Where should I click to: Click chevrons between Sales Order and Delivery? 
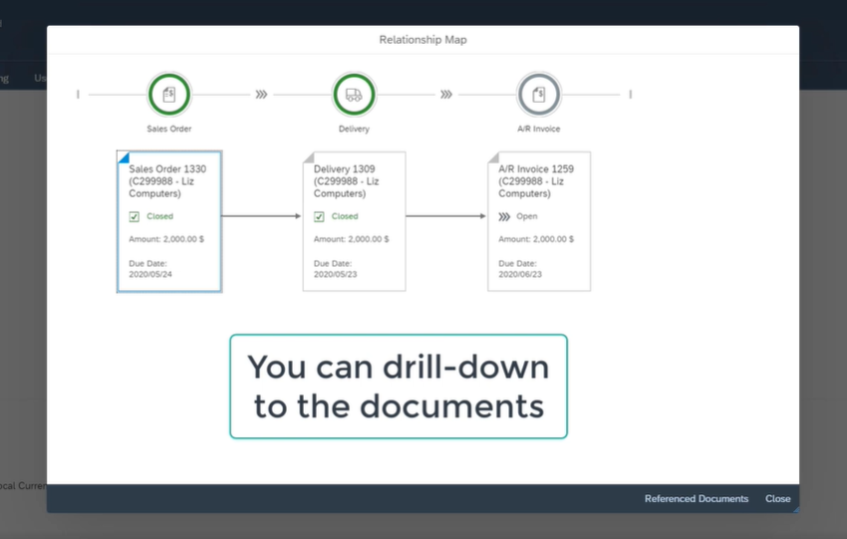[x=261, y=95]
